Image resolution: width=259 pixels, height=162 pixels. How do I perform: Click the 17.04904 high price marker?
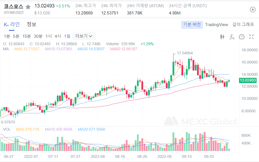pyautogui.click(x=185, y=53)
